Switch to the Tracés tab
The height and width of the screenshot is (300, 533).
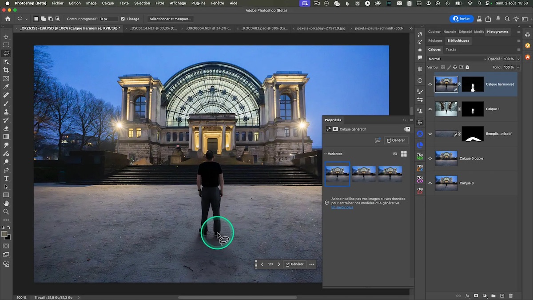[x=451, y=50]
